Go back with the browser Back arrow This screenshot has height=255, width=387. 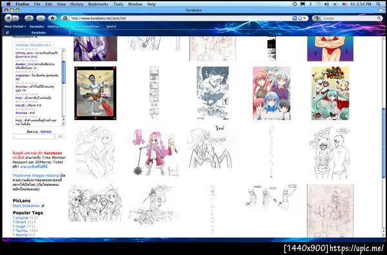(x=8, y=18)
